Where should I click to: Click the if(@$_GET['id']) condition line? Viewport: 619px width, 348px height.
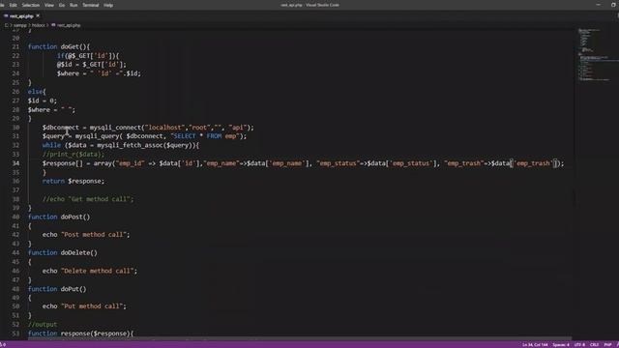(x=88, y=56)
